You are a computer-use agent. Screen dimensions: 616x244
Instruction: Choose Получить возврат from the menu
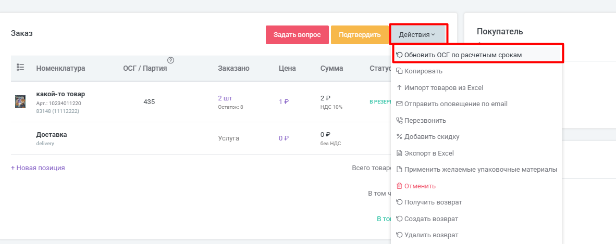point(433,202)
